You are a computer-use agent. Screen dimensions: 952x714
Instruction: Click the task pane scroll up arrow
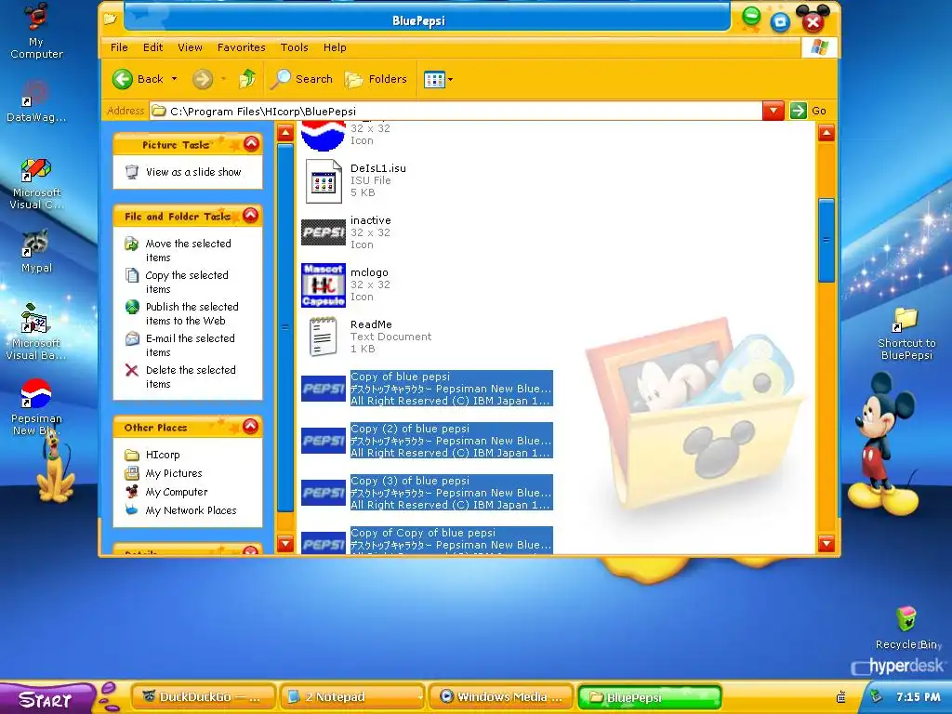(285, 133)
